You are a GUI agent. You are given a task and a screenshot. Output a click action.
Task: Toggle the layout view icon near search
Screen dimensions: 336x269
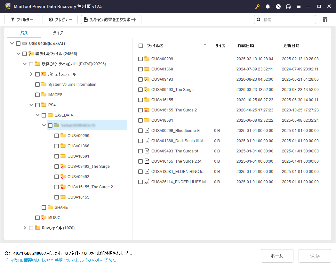tap(325, 20)
